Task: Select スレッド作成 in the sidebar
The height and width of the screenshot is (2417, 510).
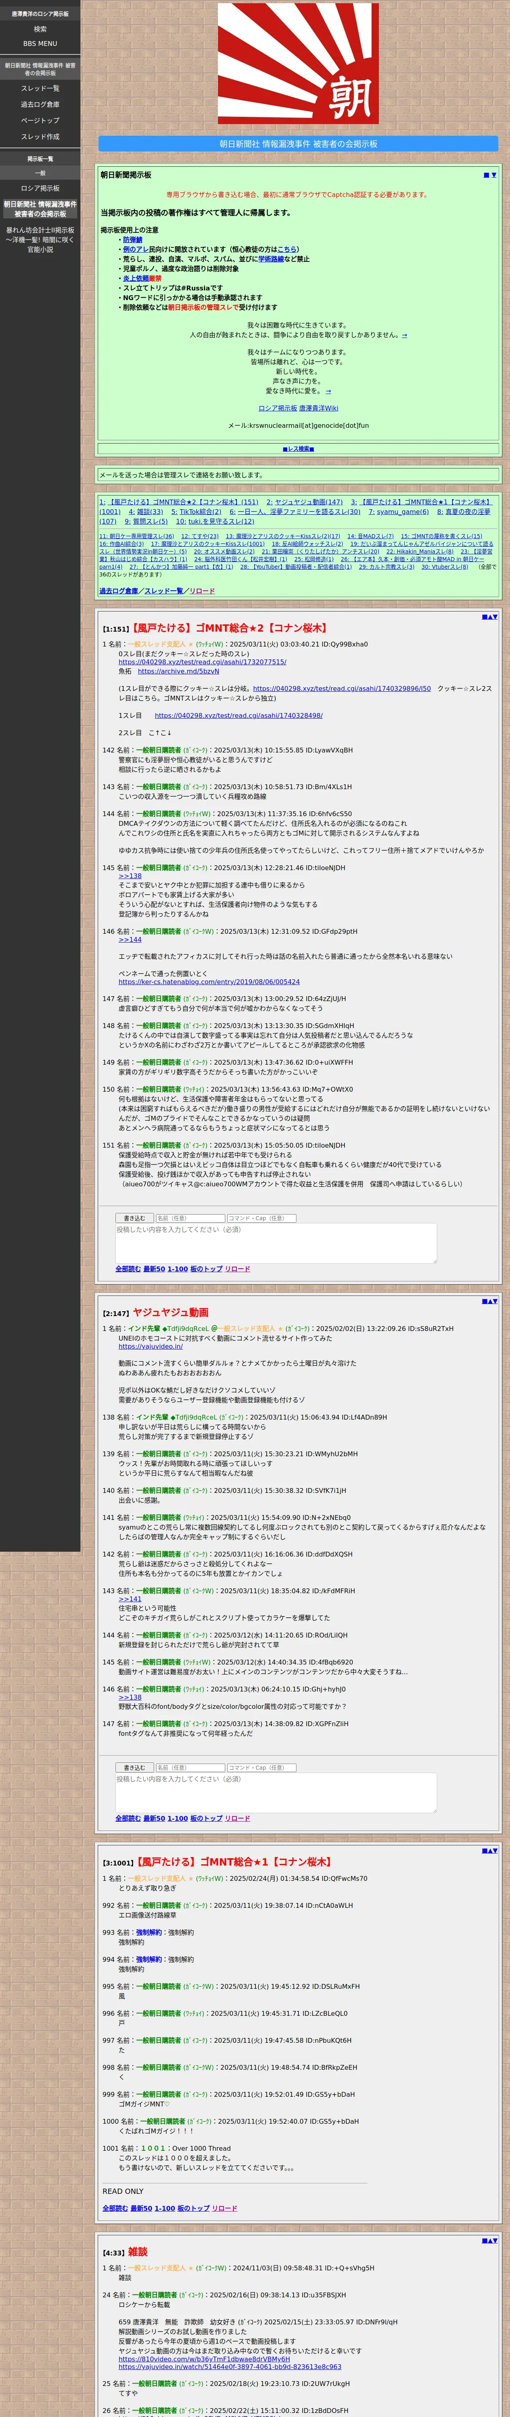Action: [40, 136]
